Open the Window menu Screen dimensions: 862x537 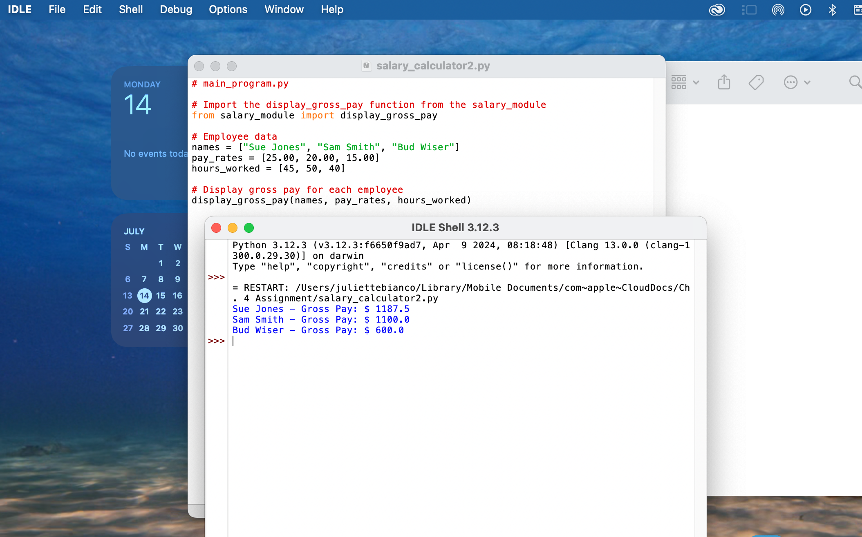pos(284,9)
